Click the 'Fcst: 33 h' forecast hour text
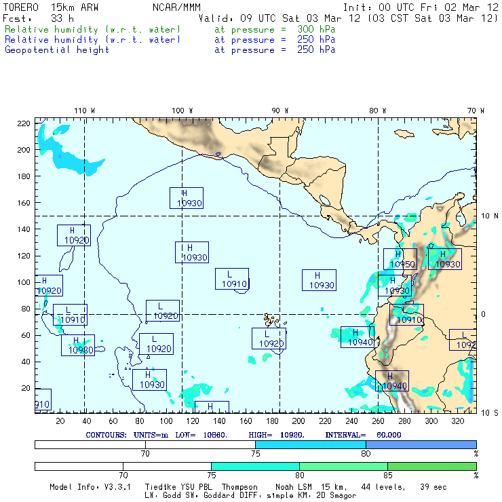502x502 pixels. click(x=39, y=18)
